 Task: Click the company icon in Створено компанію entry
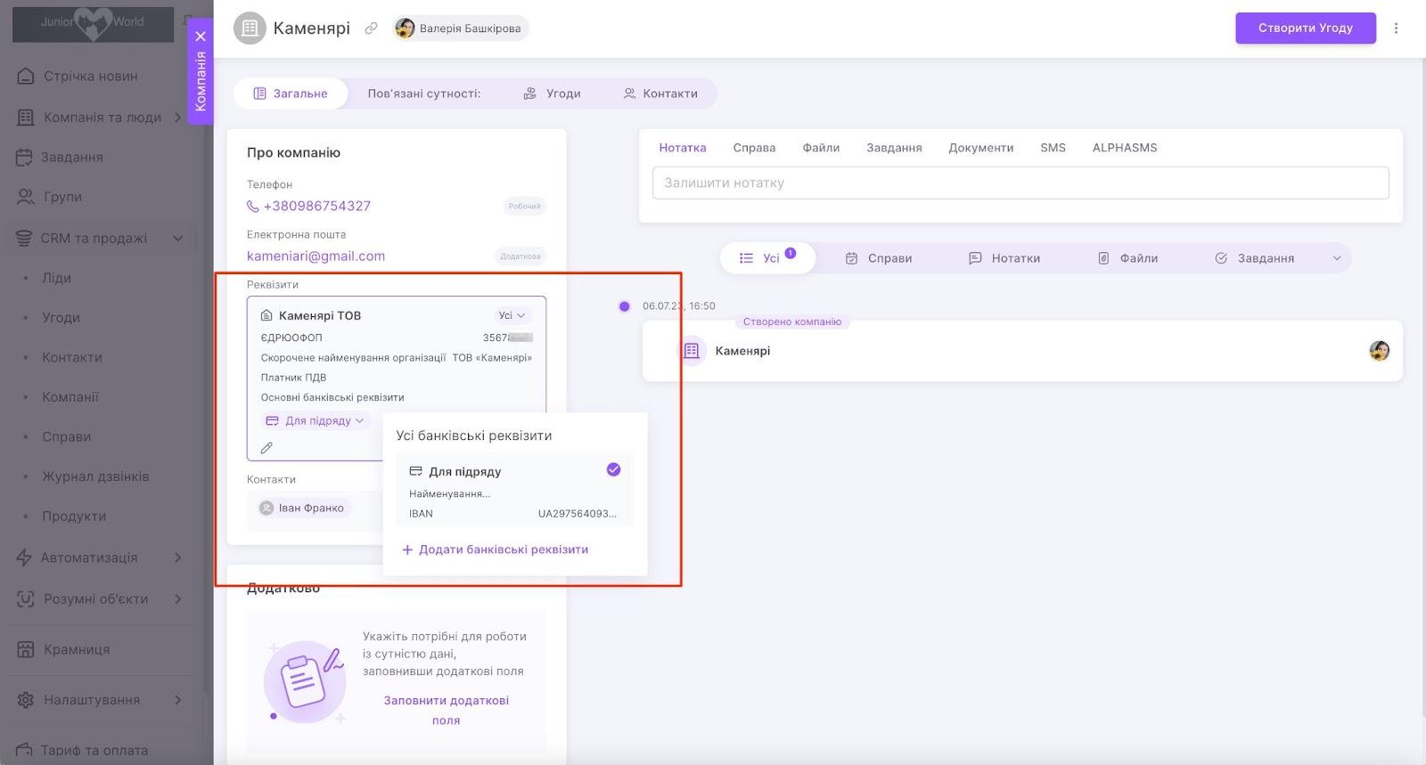[692, 351]
